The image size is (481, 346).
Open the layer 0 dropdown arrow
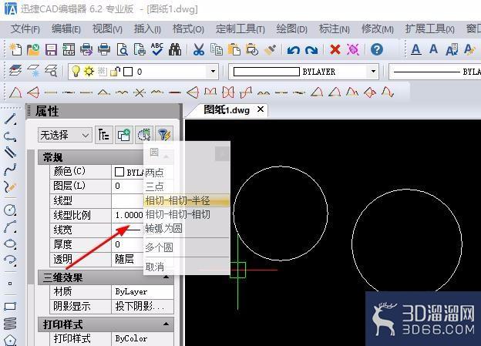click(x=213, y=72)
